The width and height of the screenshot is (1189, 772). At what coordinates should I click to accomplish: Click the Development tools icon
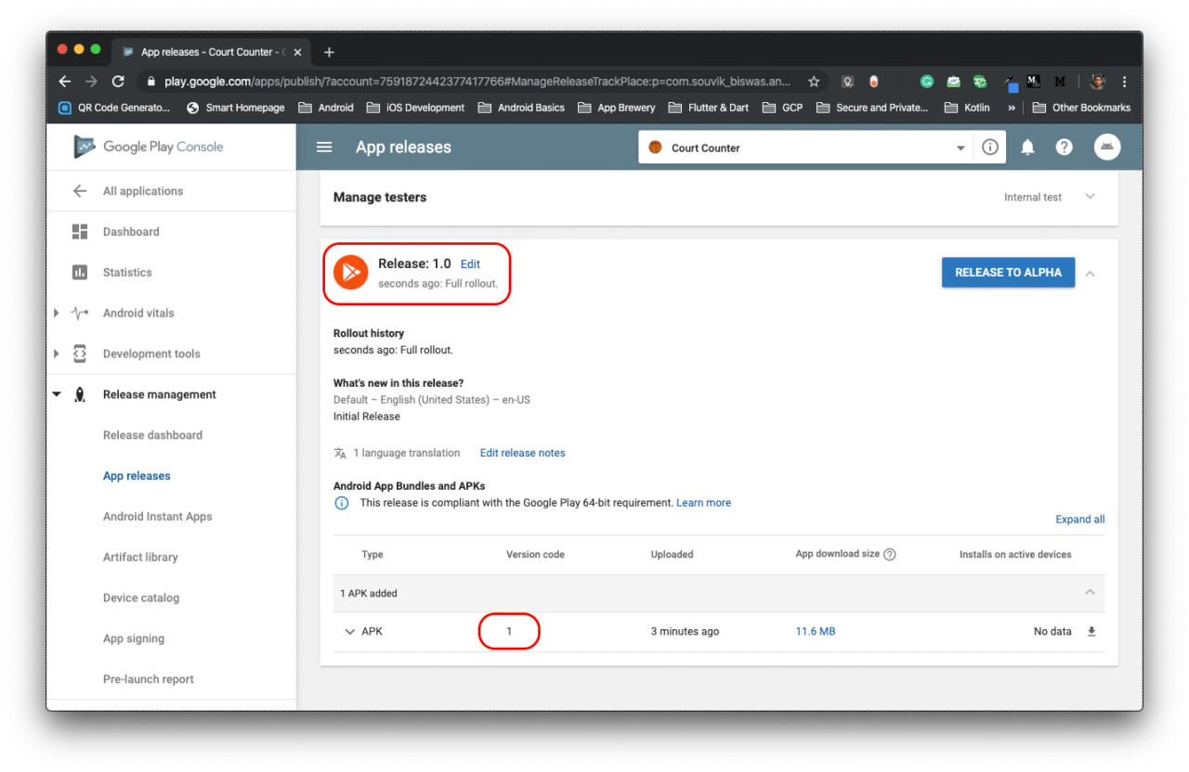pos(80,354)
